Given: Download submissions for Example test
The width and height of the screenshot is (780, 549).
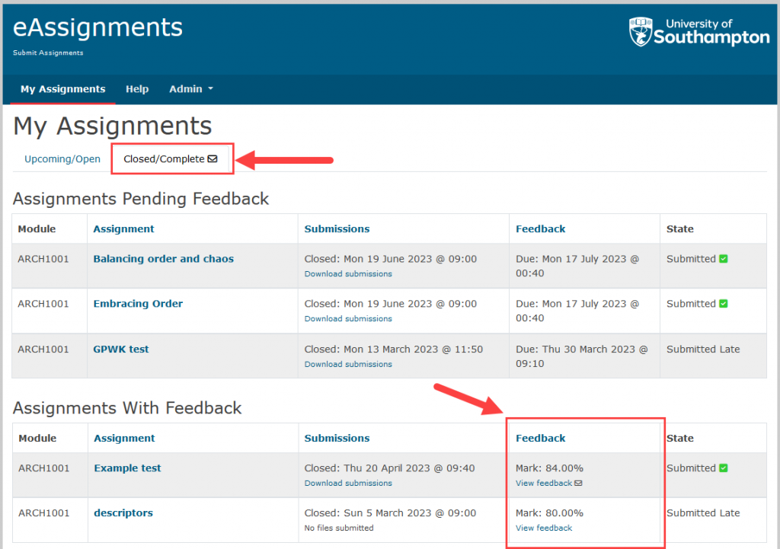Looking at the screenshot, I should point(348,484).
